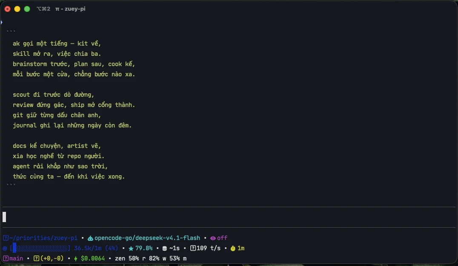Click the line starting 'review đứng gác'

pos(74,105)
